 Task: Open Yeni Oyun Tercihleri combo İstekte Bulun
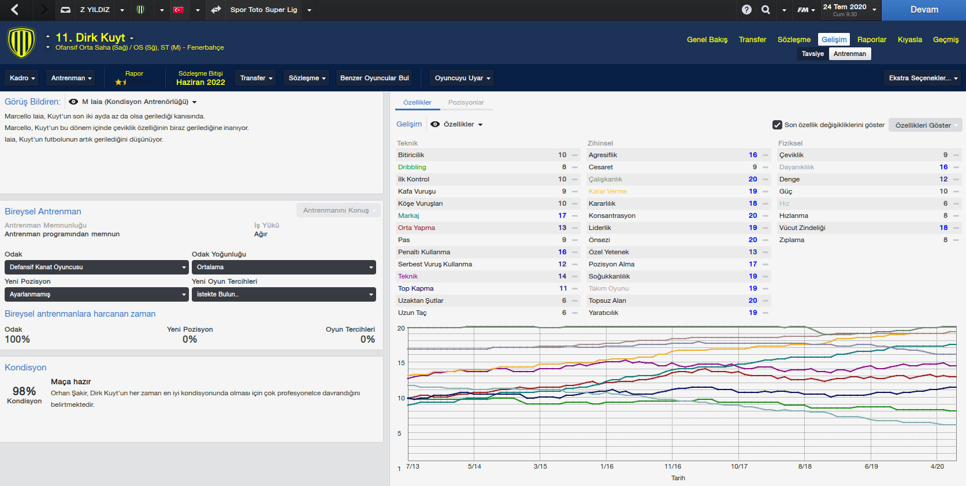click(x=284, y=294)
